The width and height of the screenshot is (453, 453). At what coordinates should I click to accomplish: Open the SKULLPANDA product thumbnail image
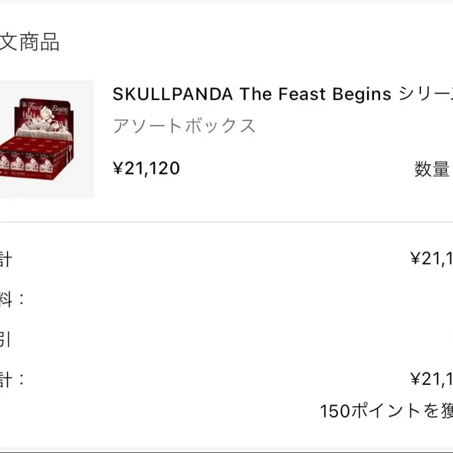(46, 139)
